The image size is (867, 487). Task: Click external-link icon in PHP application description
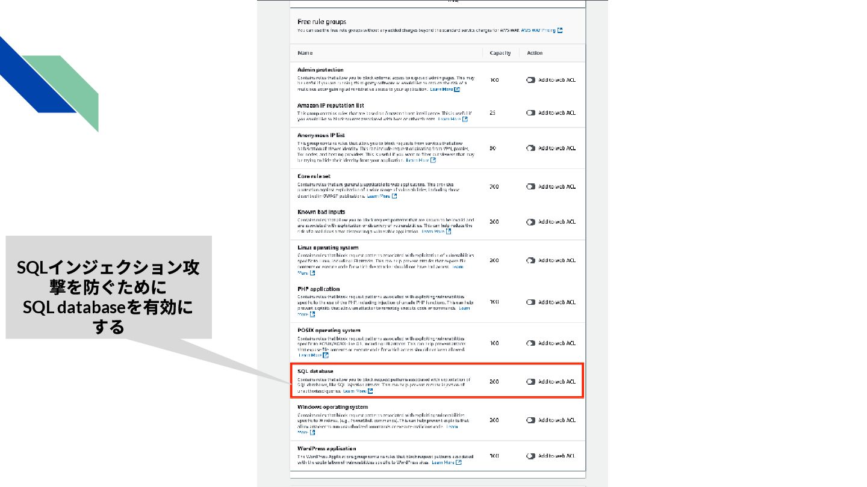coord(312,314)
